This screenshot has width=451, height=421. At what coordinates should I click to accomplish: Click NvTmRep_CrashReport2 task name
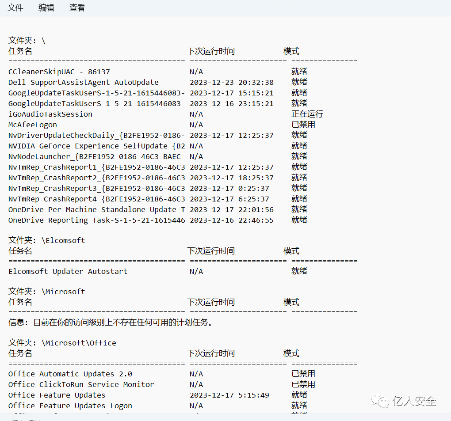97,178
